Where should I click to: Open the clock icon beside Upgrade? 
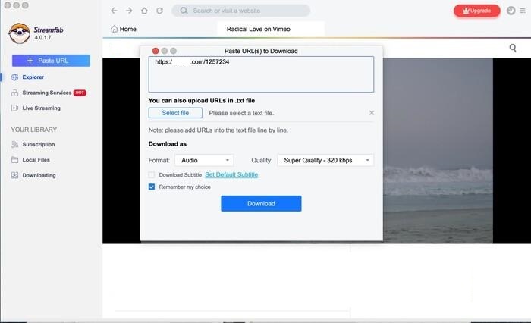[x=511, y=11]
